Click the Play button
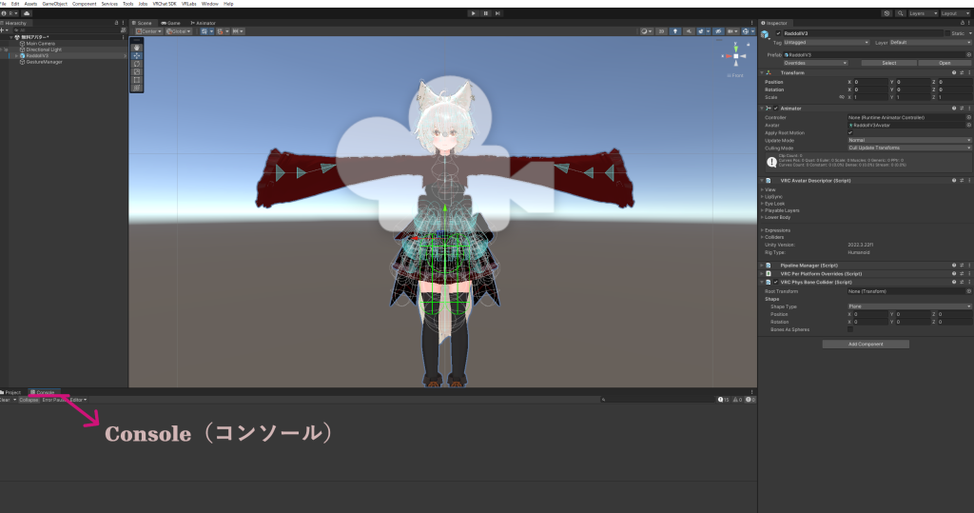This screenshot has width=974, height=513. pos(474,13)
